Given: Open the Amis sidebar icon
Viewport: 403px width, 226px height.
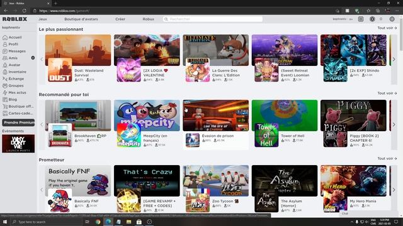Looking at the screenshot, I should [x=5, y=58].
